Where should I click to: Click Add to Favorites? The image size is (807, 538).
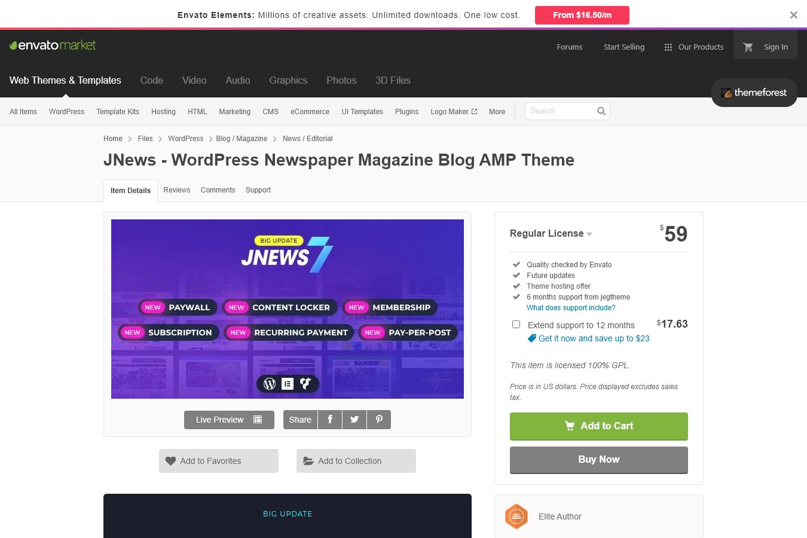(219, 461)
